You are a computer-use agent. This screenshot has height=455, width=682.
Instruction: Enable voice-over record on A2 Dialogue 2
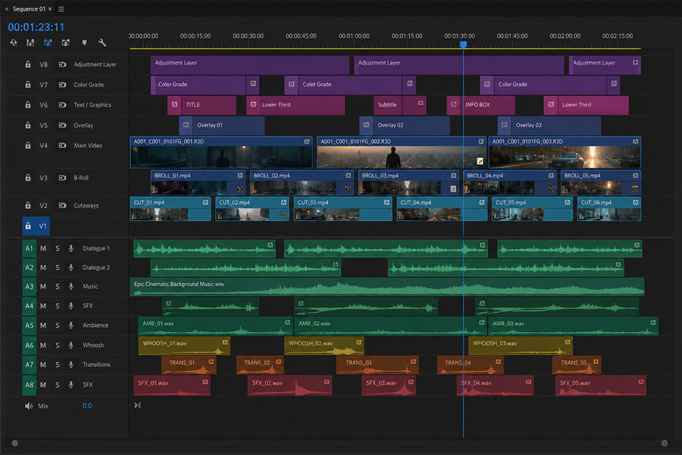tap(71, 267)
